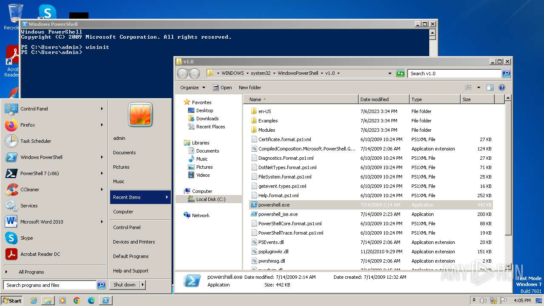
Task: Toggle the Explorer preview pane icon
Action: tap(490, 88)
